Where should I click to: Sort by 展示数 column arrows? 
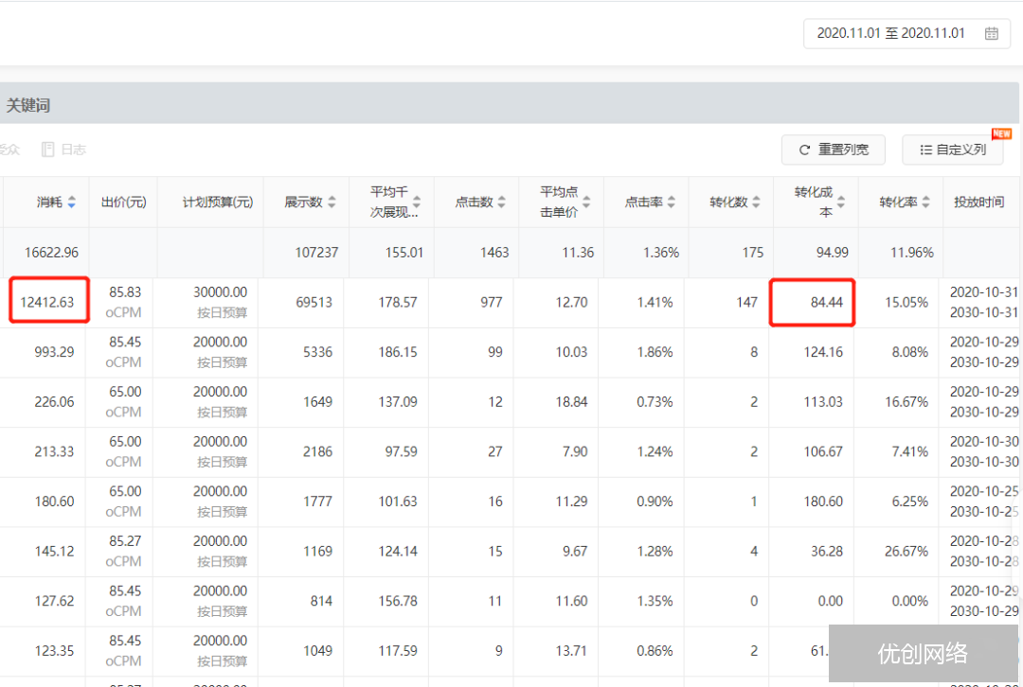332,203
